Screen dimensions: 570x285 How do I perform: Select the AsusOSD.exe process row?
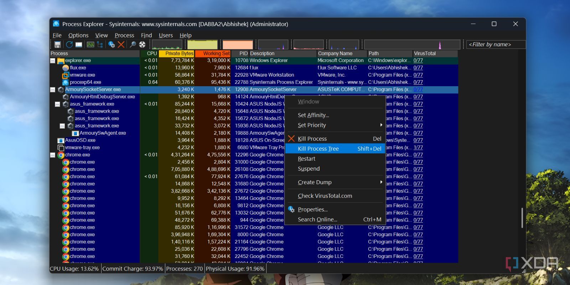pos(254,140)
